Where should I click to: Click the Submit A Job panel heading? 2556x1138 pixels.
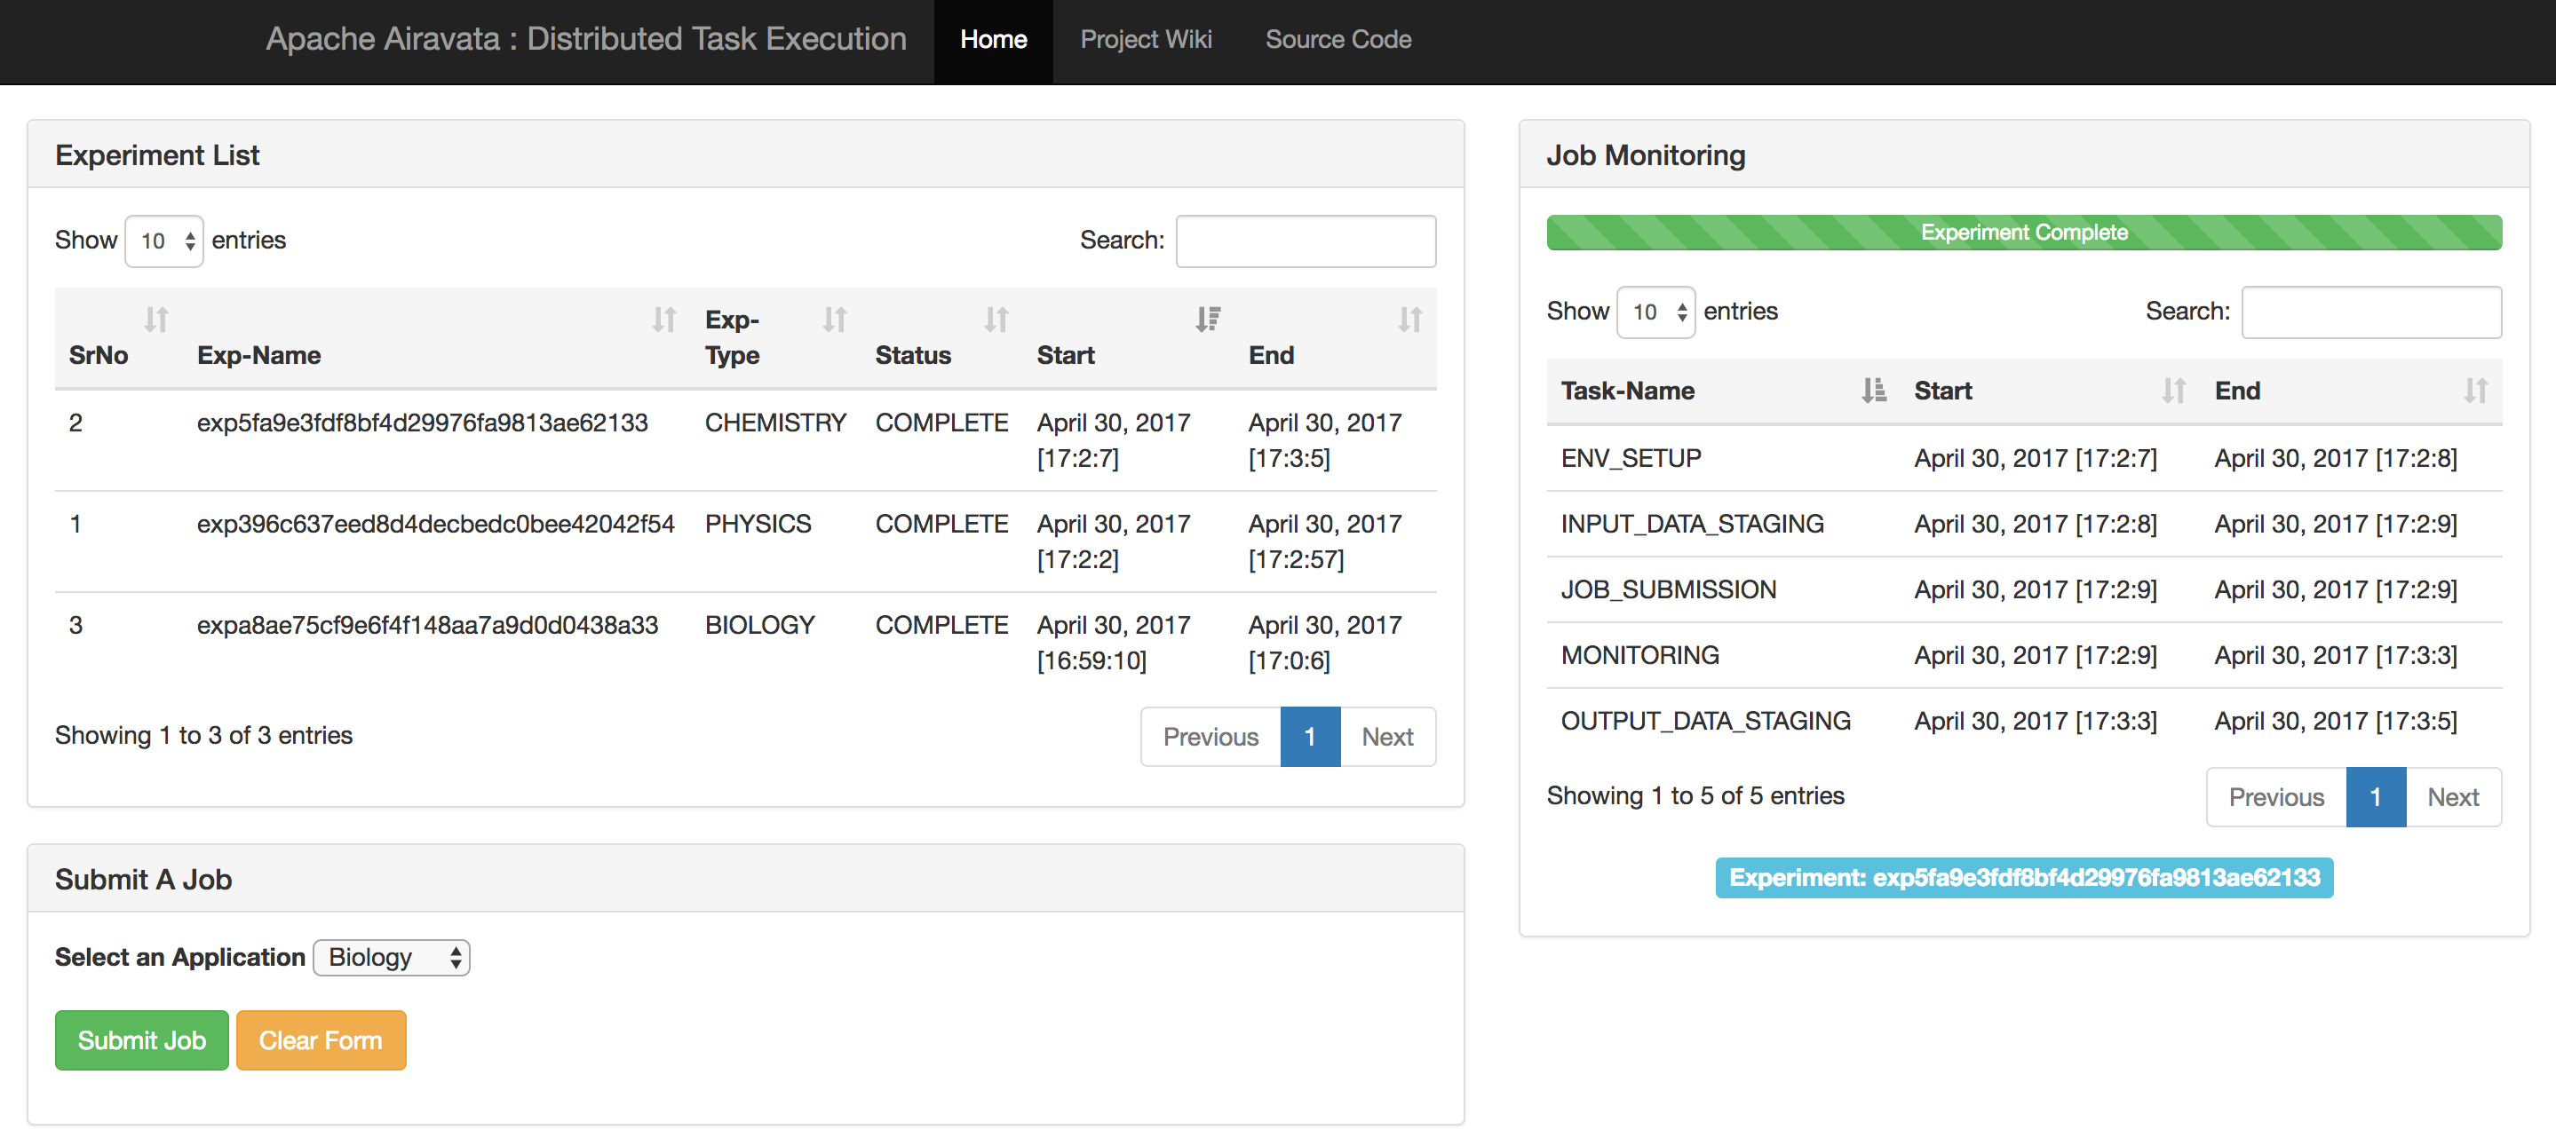pos(745,879)
